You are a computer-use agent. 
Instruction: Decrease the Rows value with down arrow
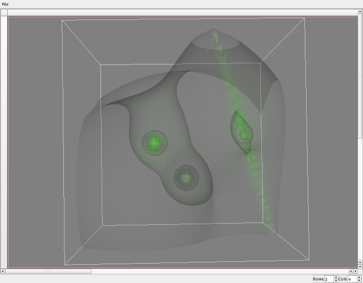point(336,281)
